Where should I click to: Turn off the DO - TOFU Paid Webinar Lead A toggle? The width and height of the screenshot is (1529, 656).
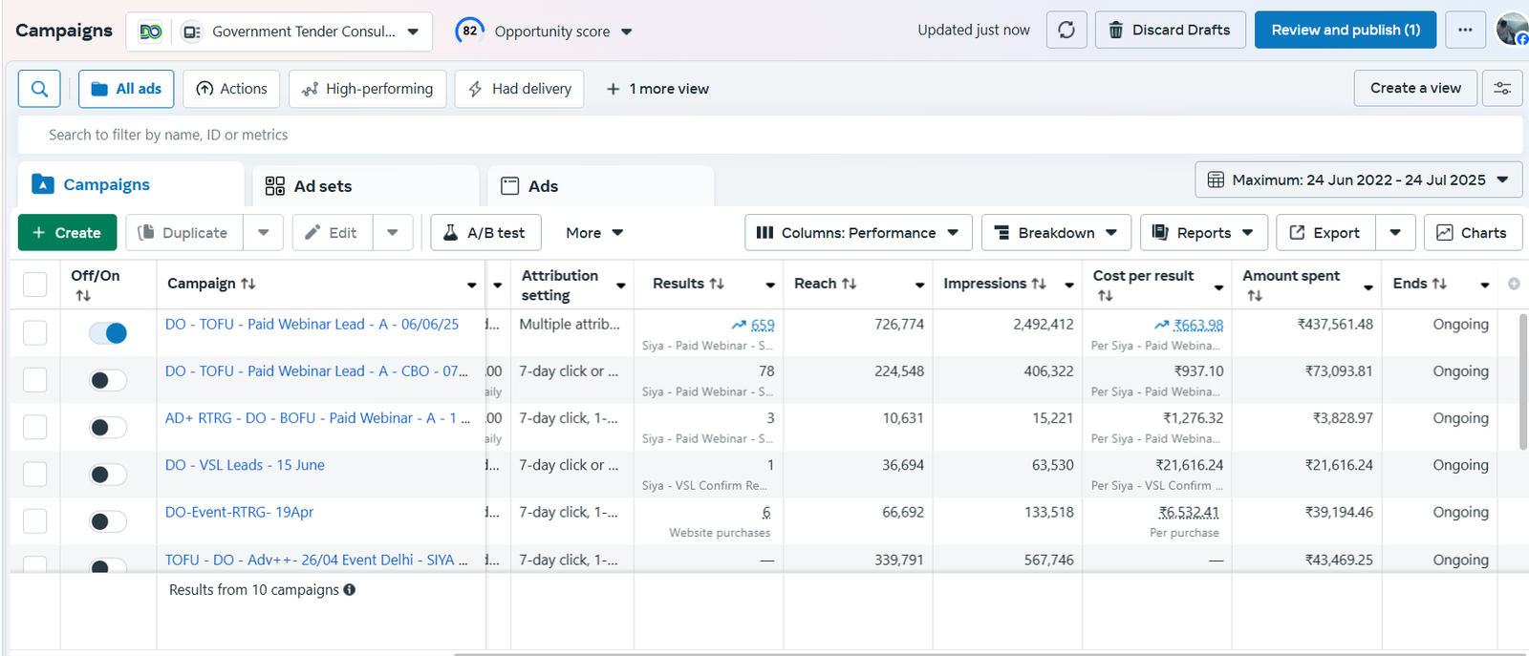[108, 333]
